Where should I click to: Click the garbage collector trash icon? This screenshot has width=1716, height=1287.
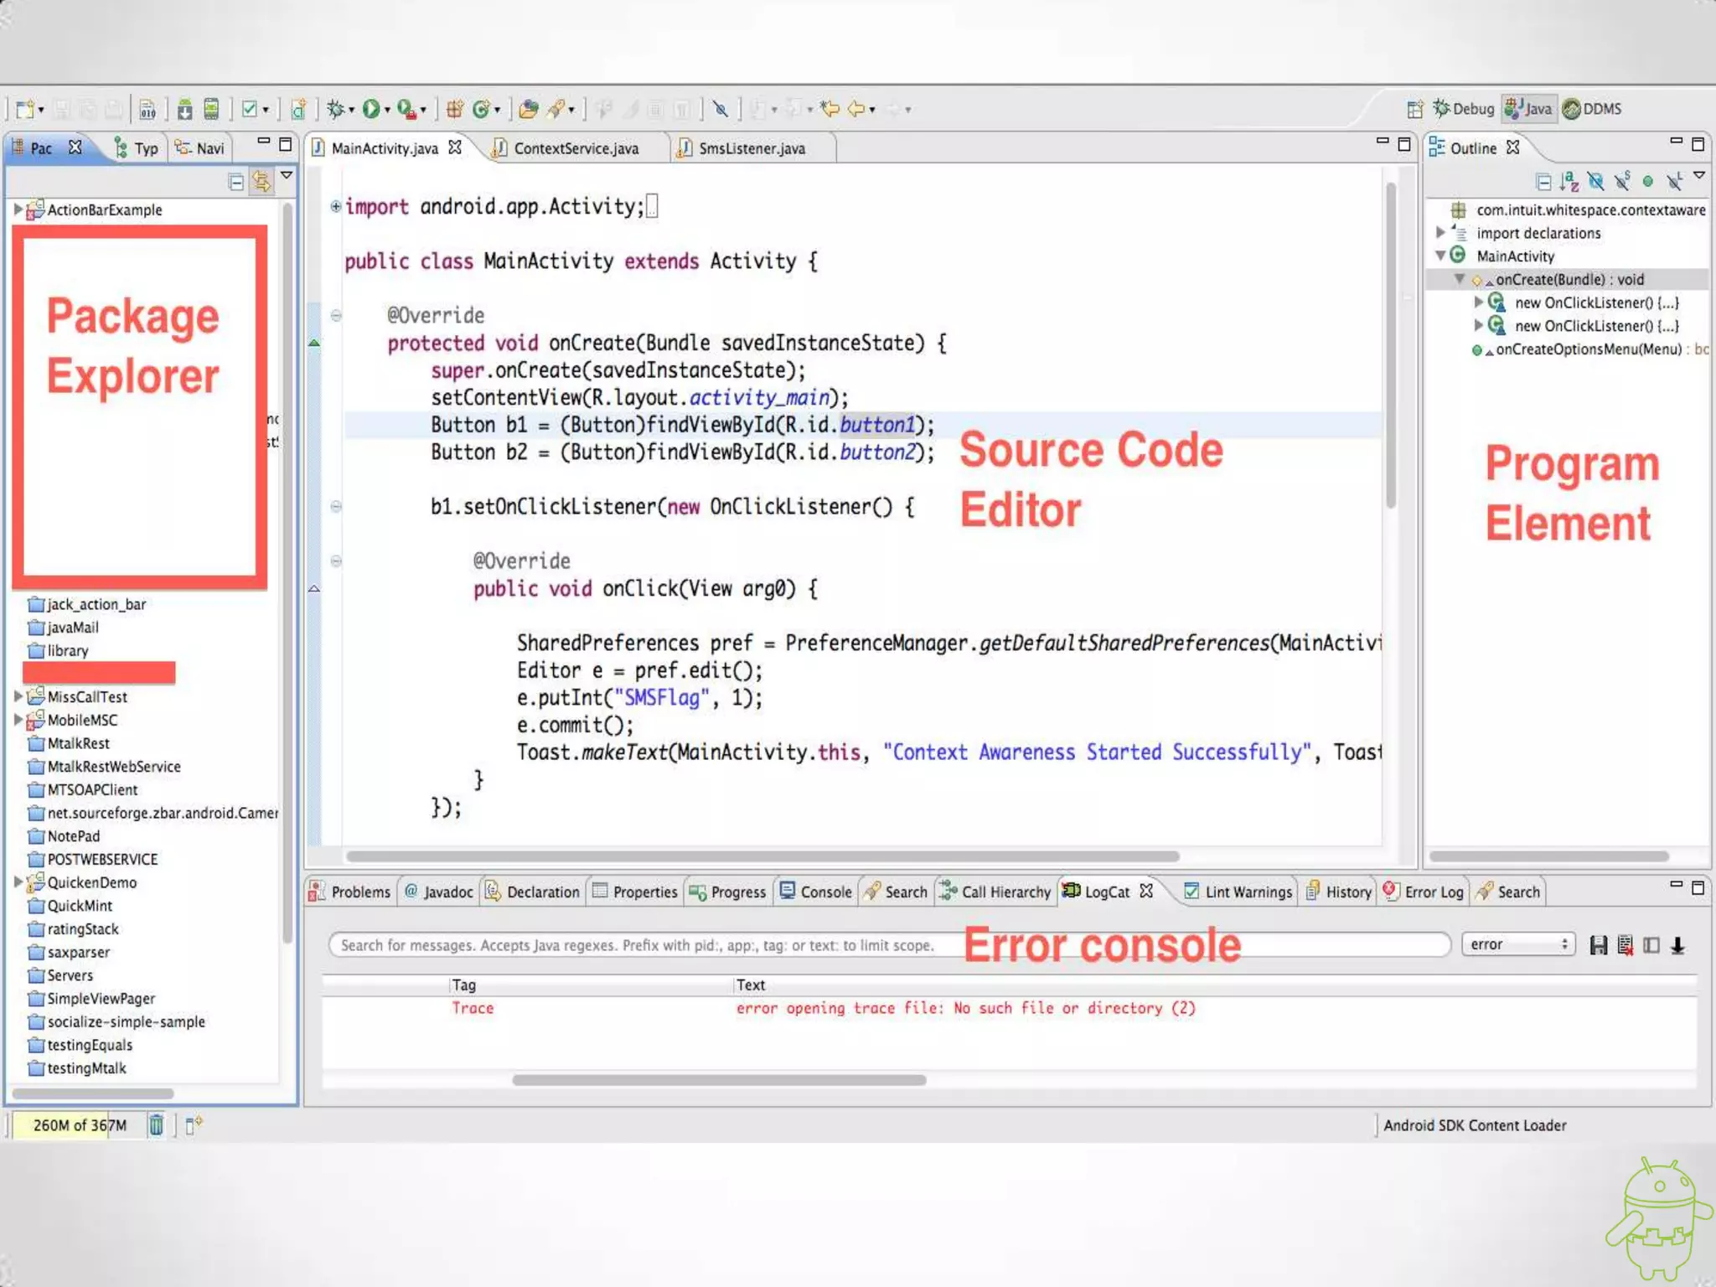[156, 1124]
